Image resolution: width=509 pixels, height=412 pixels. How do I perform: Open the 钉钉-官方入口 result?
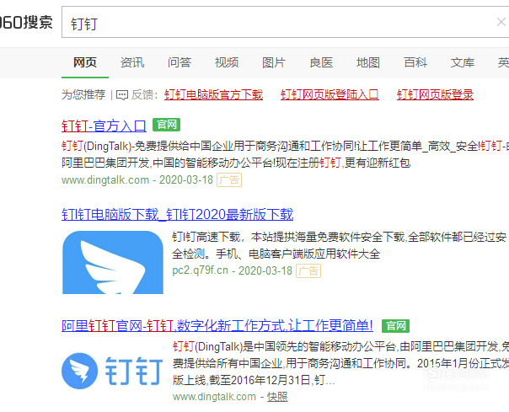104,126
